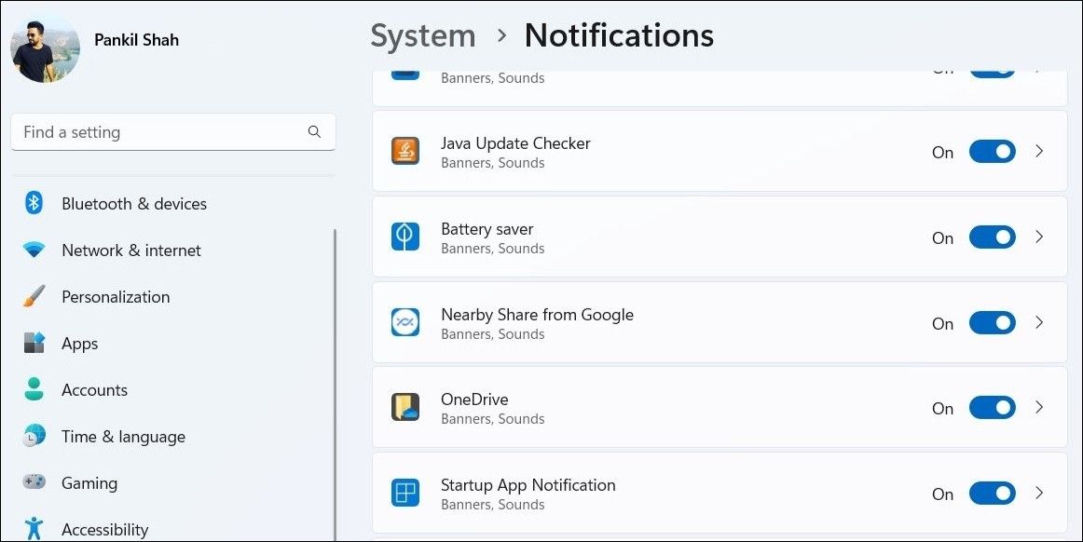Click the Java Update Checker app icon
This screenshot has width=1083, height=542.
(x=405, y=151)
